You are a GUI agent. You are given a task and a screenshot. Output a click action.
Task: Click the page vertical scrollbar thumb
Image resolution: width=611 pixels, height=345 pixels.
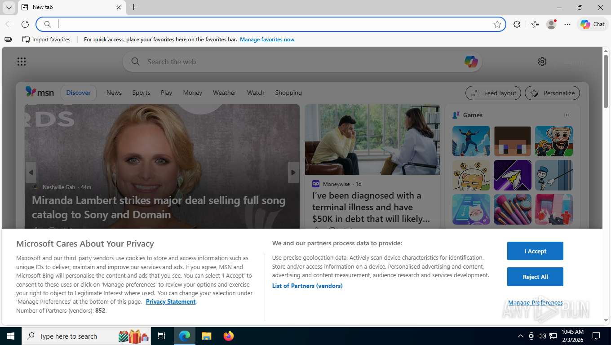(606, 81)
